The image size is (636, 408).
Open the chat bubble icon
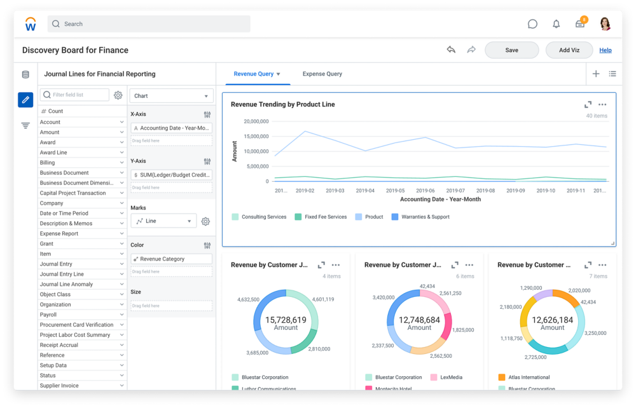tap(532, 24)
